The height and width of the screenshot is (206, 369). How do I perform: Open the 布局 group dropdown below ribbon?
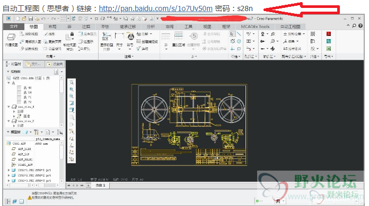click(50, 57)
